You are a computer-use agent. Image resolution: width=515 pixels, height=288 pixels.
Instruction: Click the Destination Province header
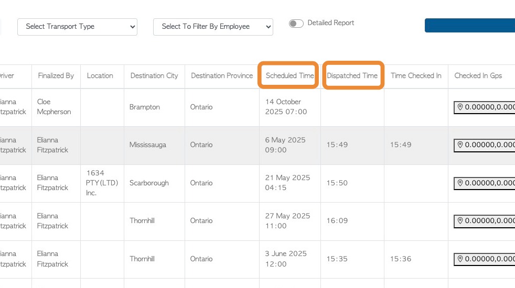click(222, 75)
